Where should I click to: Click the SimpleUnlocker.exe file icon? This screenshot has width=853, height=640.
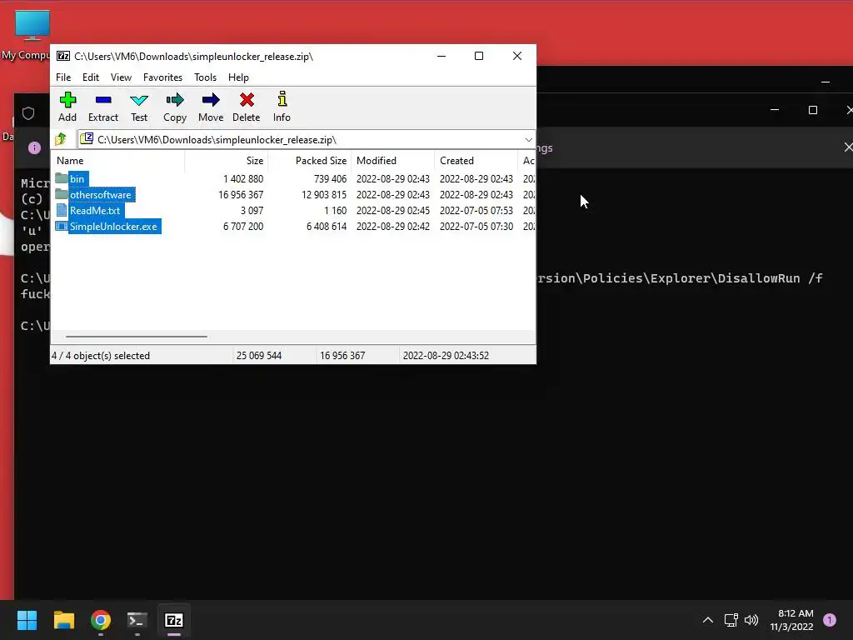point(62,226)
